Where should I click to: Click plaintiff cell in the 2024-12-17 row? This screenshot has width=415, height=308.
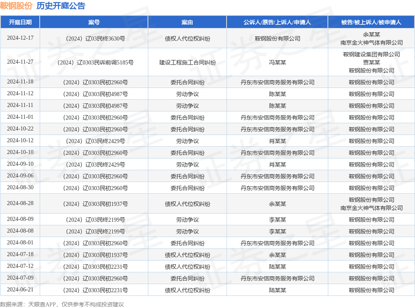click(277, 38)
